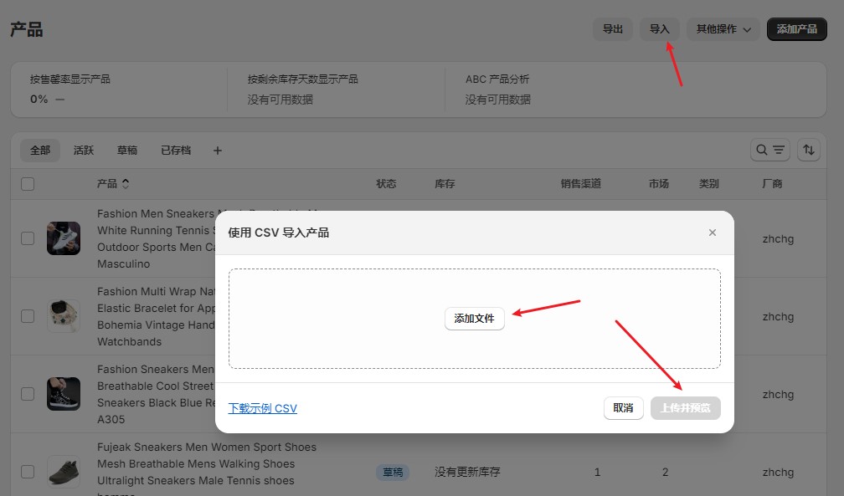The height and width of the screenshot is (496, 844).
Task: Click the 市场 column header
Action: coord(659,183)
